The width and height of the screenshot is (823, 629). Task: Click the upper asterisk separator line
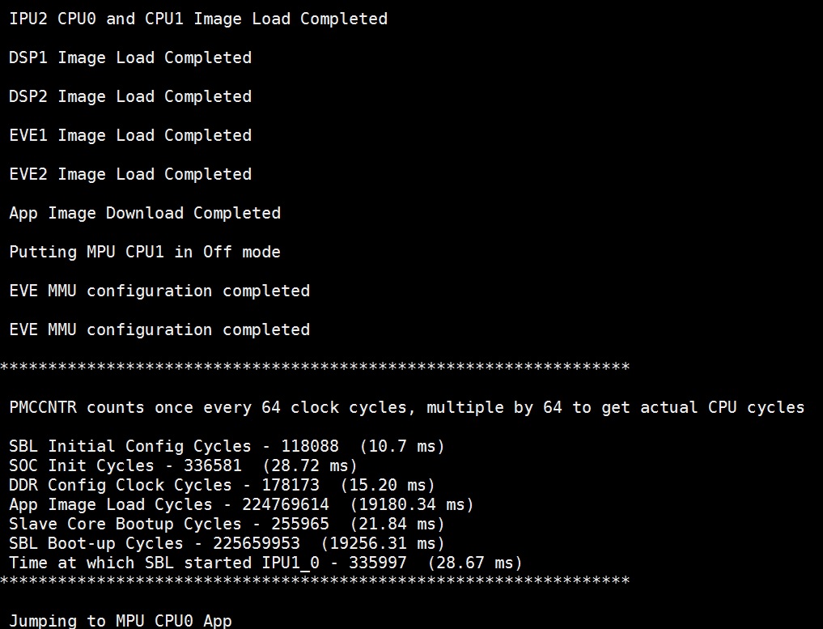point(315,366)
